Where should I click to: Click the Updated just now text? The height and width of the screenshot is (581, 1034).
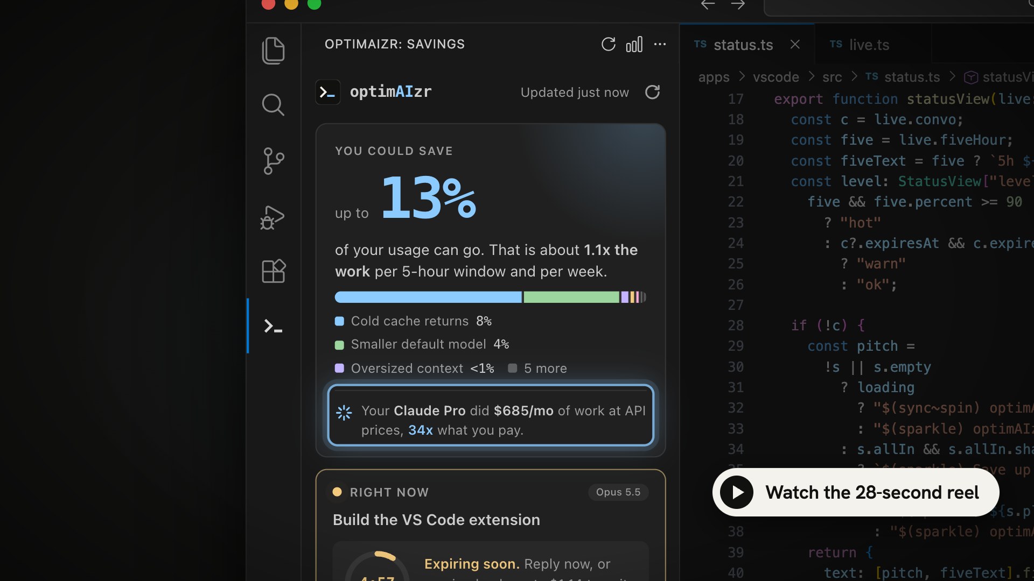click(x=575, y=93)
